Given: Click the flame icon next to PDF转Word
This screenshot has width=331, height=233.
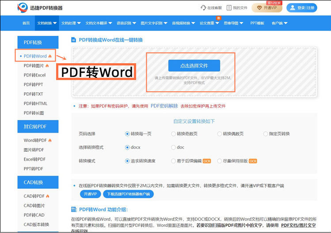Looking at the screenshot, I should click(50, 56).
